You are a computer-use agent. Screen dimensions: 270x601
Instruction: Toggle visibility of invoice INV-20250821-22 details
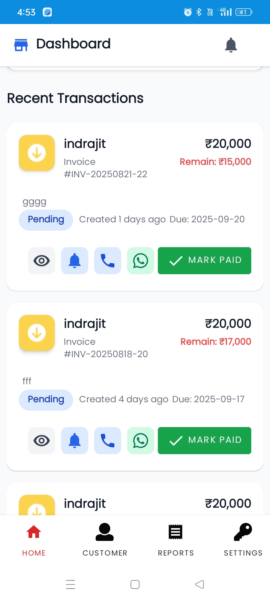click(41, 260)
